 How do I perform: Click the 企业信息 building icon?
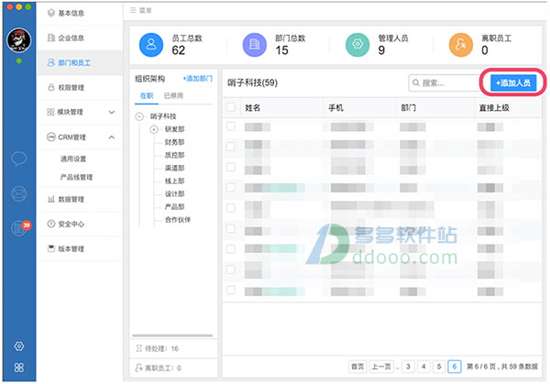tap(51, 38)
